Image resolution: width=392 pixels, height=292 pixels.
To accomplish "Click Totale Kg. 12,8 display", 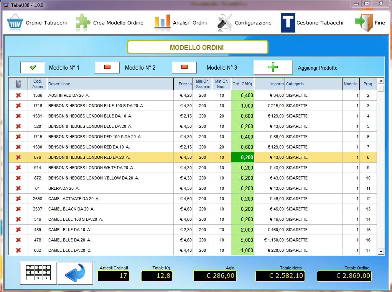I will [157, 276].
